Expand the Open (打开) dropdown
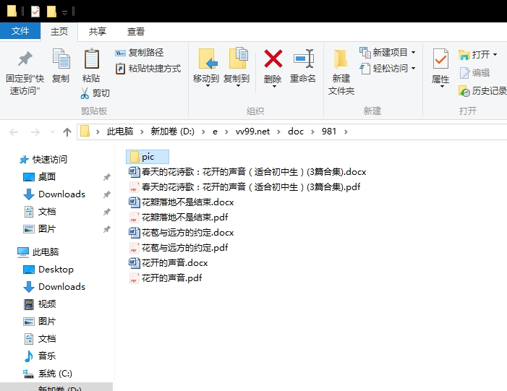Image resolution: width=507 pixels, height=391 pixels. point(495,55)
